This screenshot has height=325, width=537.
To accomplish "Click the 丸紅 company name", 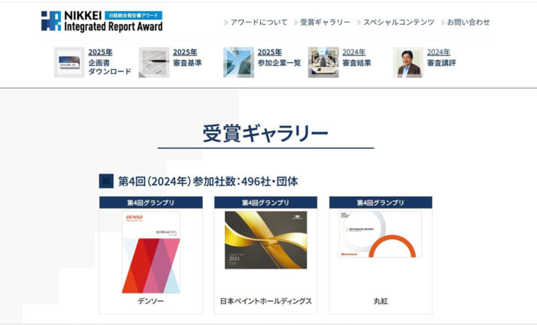I will point(381,301).
